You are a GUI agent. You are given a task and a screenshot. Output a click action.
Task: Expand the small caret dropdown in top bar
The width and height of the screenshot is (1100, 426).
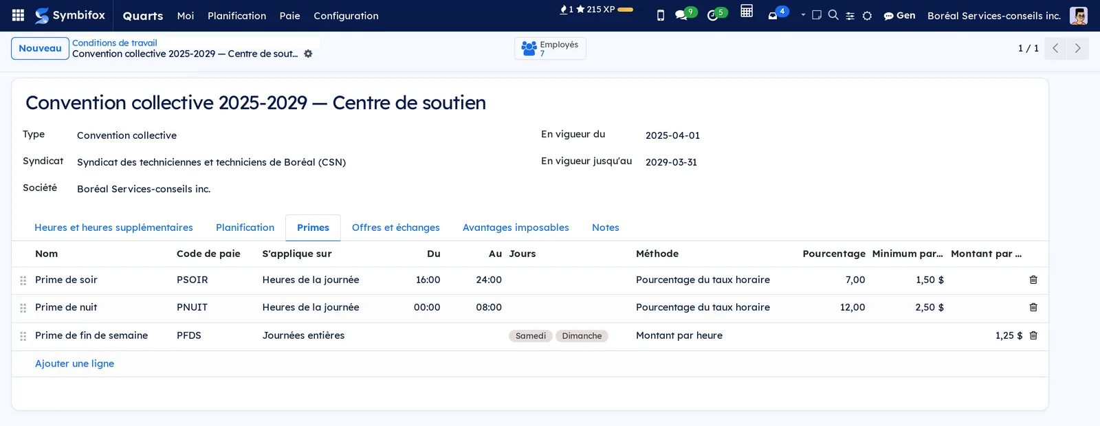(803, 14)
